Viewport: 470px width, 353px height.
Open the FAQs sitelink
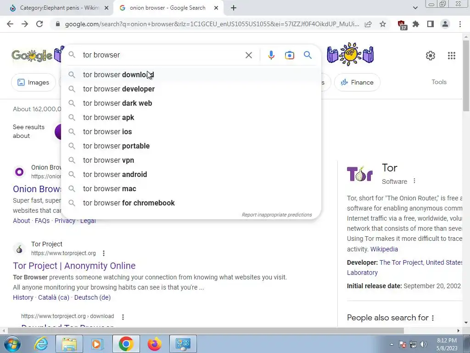click(42, 221)
